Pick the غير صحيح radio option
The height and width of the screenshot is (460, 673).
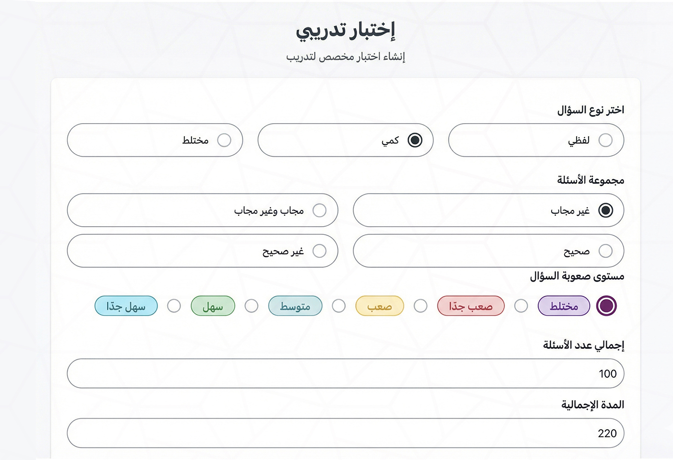point(319,251)
